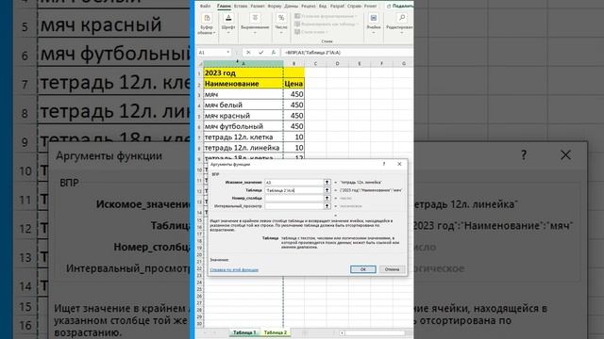Click the OK button in dialog

[x=362, y=269]
